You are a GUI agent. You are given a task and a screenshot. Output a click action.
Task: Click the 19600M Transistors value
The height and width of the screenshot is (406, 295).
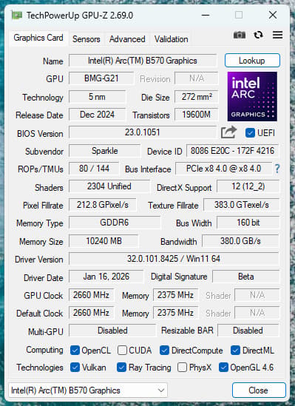[197, 115]
